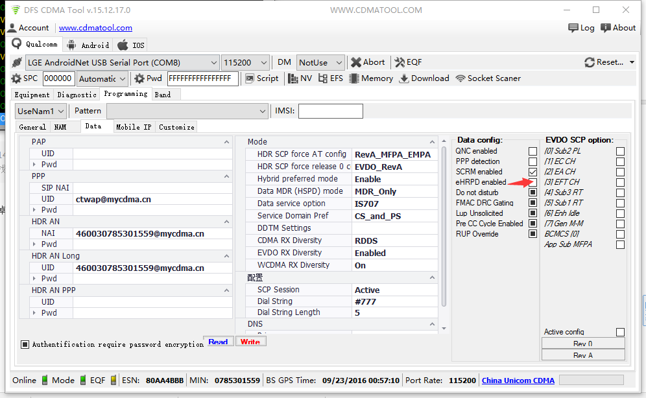Click the NV items icon
The height and width of the screenshot is (398, 646).
point(293,78)
